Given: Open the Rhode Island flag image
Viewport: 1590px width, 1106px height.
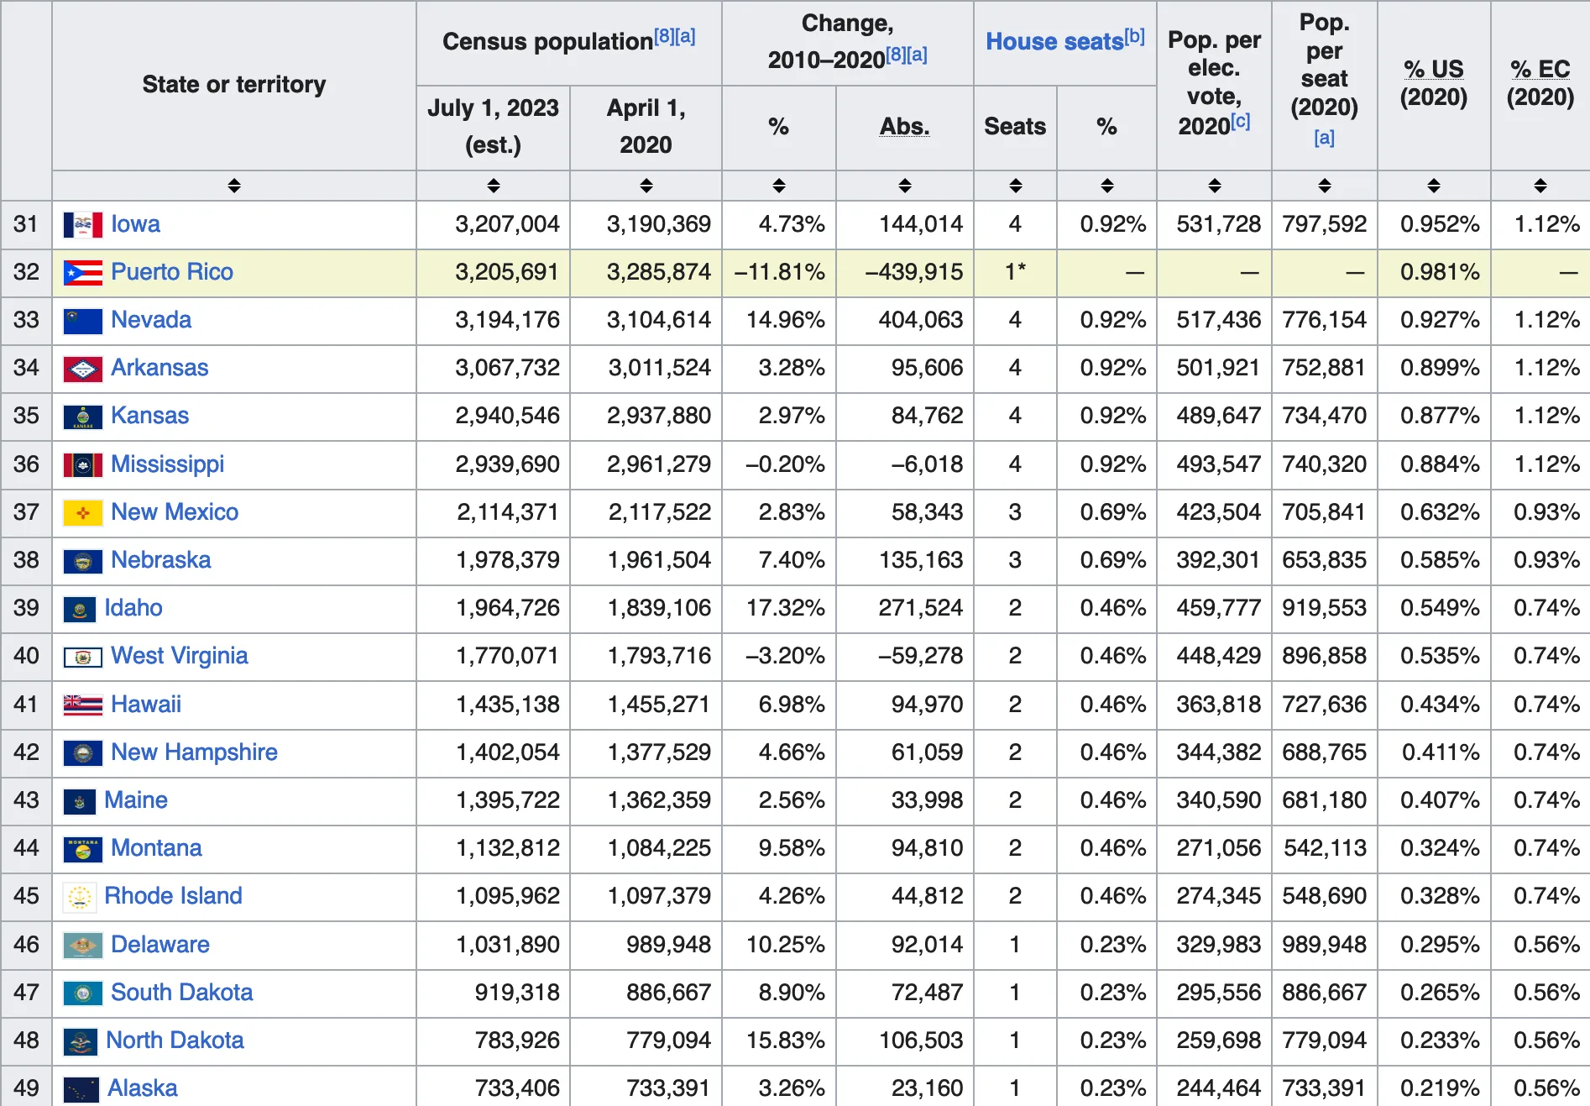Looking at the screenshot, I should click(x=80, y=897).
